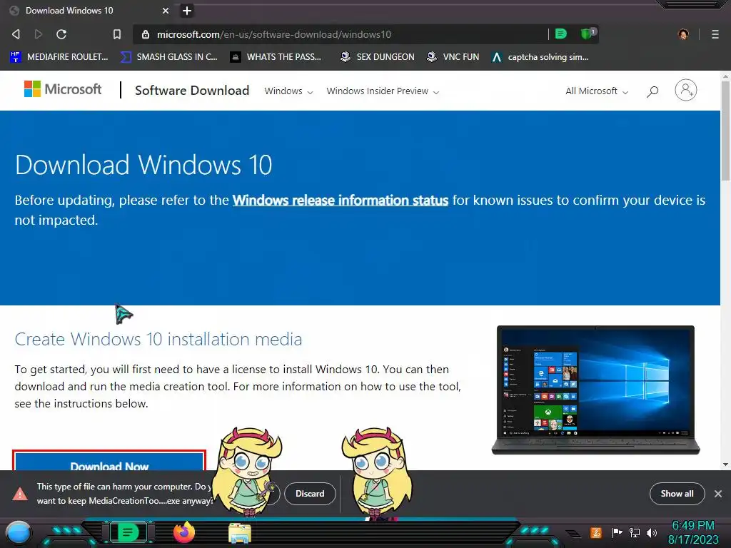Open the green chat app on taskbar
The height and width of the screenshot is (548, 731).
point(127,532)
